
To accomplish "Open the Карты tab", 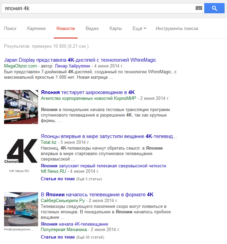I will click(x=116, y=29).
